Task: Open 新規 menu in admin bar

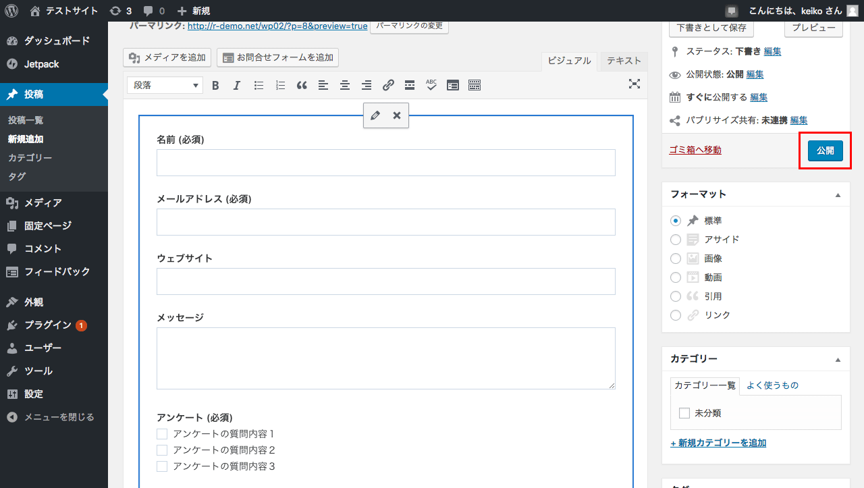Action: (x=194, y=11)
